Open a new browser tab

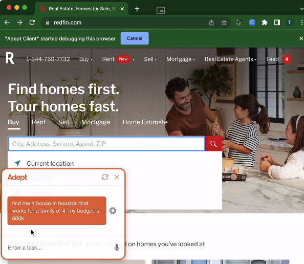[137, 9]
